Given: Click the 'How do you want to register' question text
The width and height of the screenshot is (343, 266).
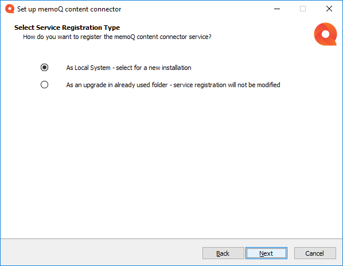Looking at the screenshot, I should tap(117, 37).
